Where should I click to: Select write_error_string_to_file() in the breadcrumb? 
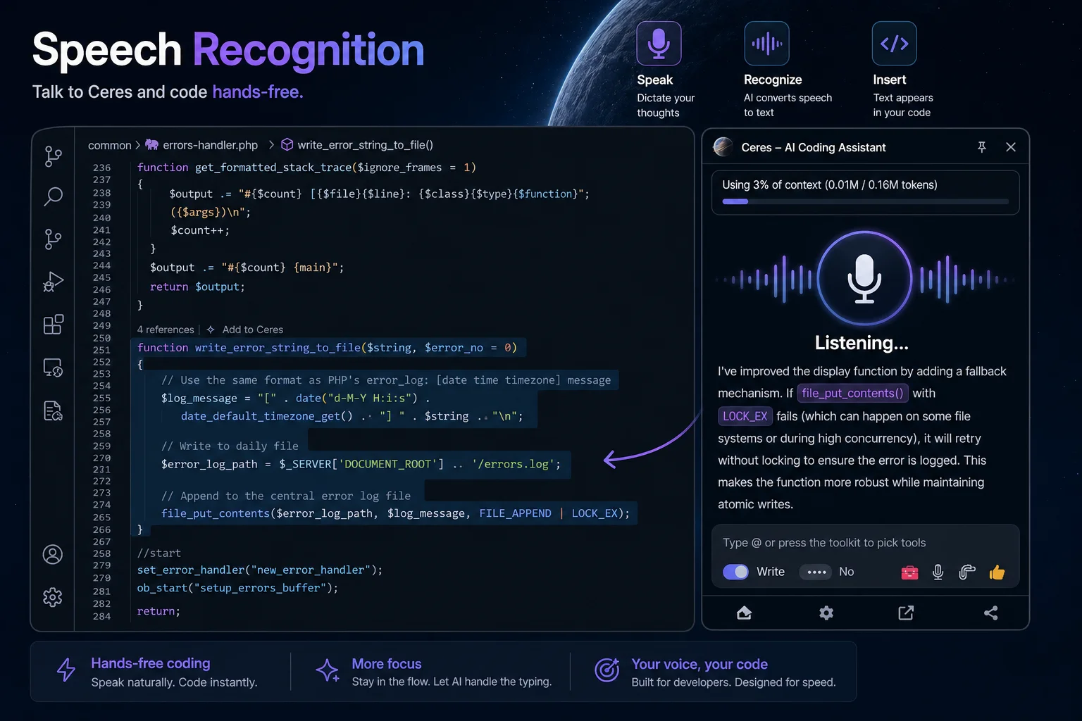[366, 144]
